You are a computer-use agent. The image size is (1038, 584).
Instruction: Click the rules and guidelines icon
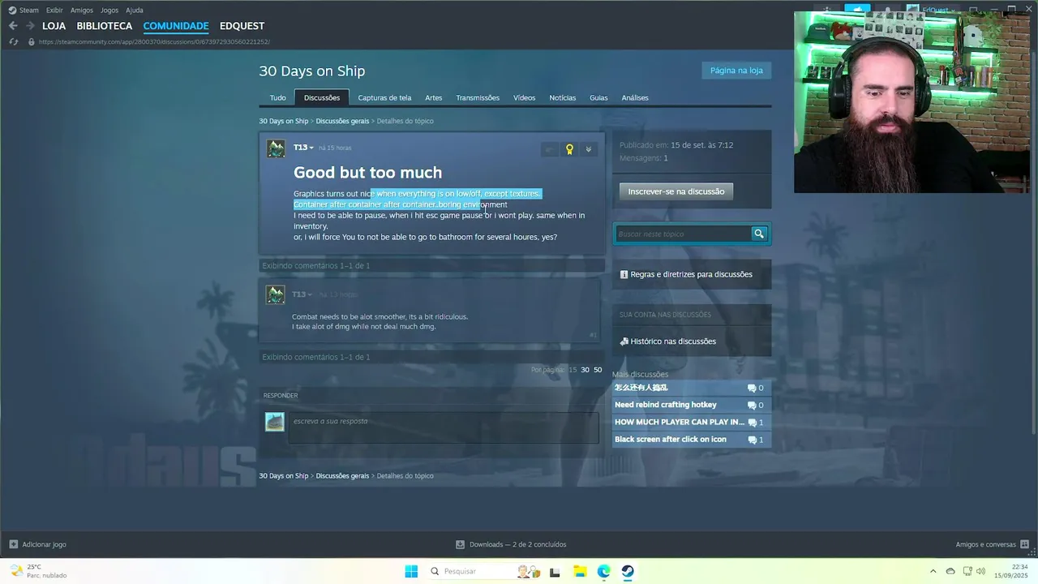tap(624, 274)
